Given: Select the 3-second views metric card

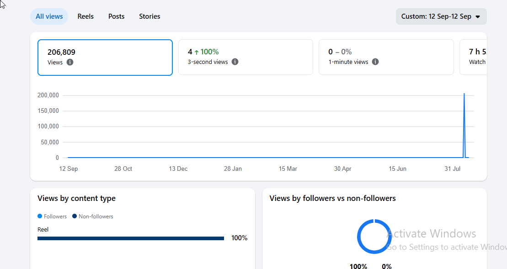Looking at the screenshot, I should (246, 57).
